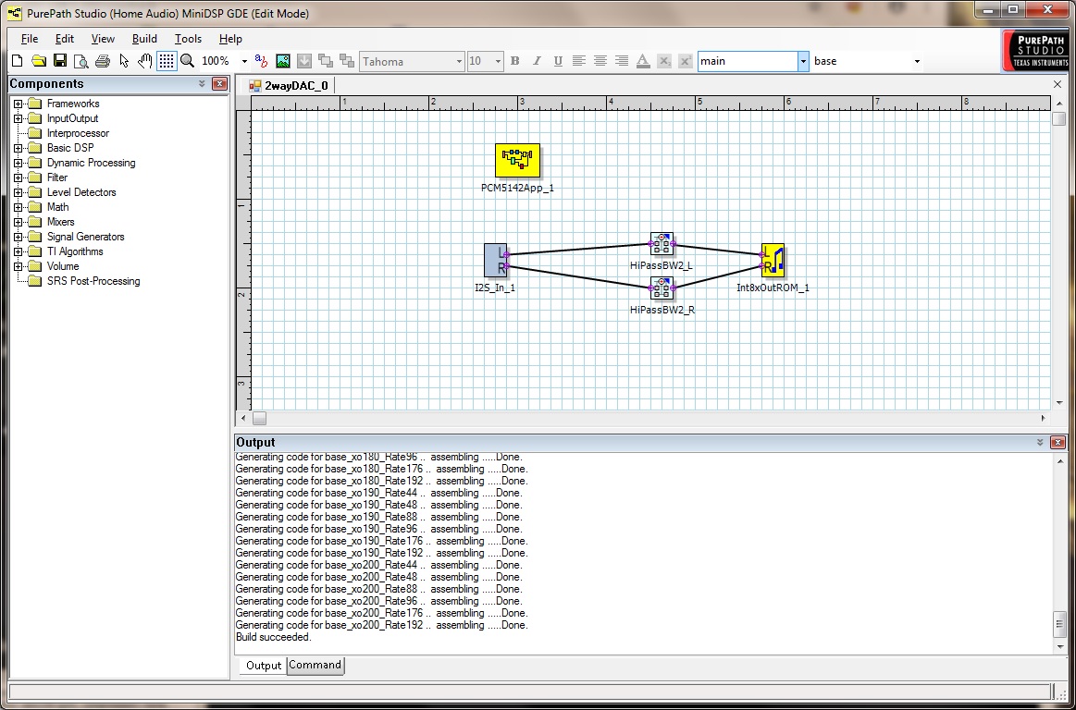Select the 2wayDAC_0 document tab

(x=289, y=86)
